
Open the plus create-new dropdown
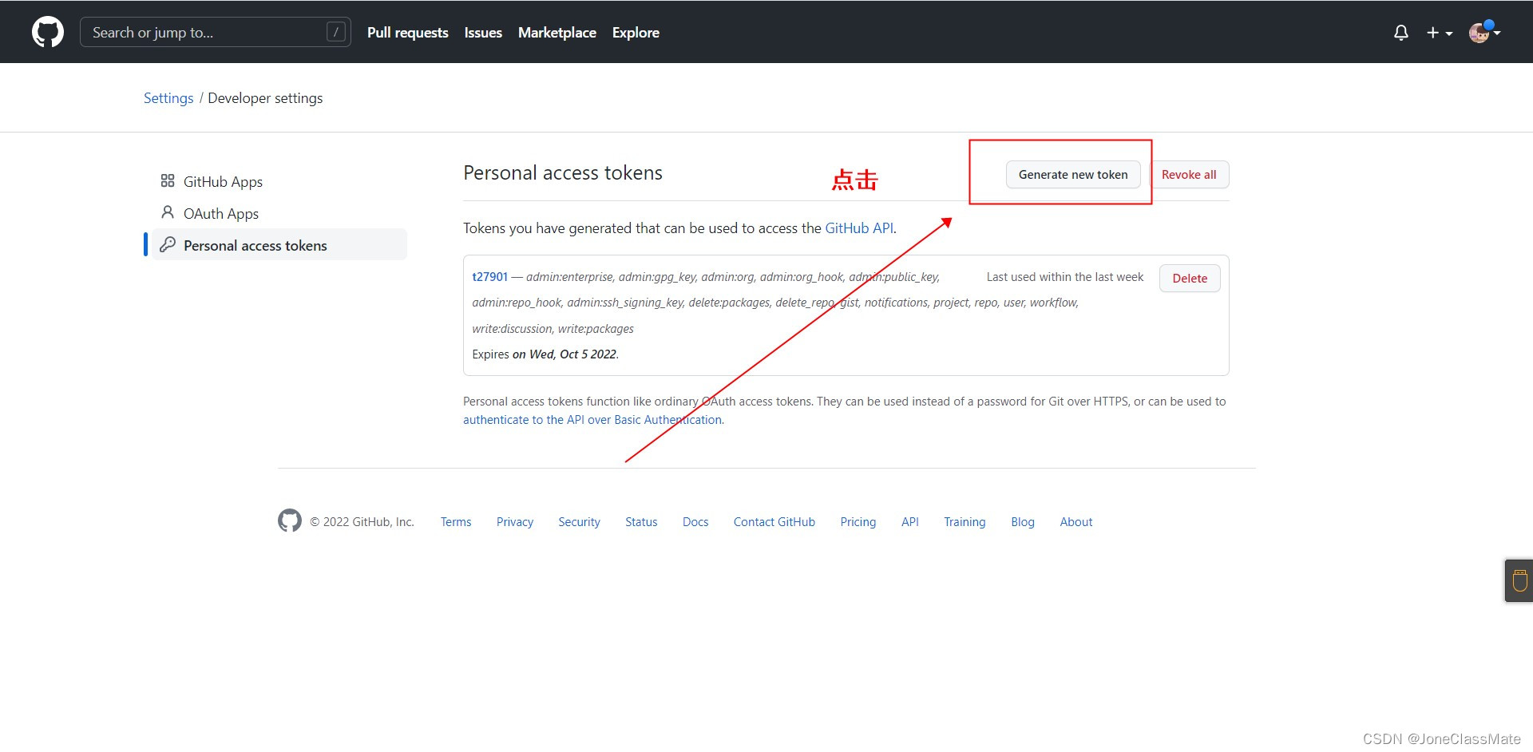click(1440, 33)
